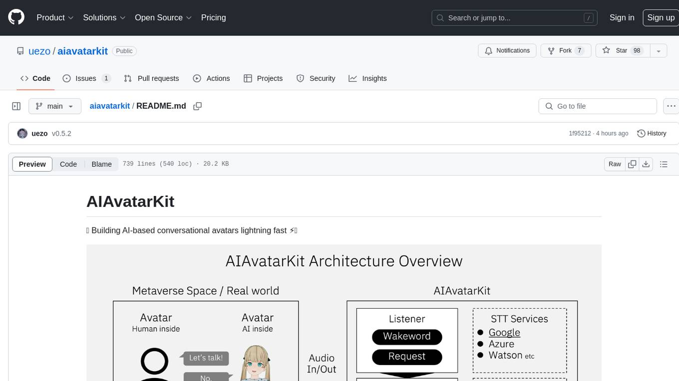Open the uezo owner profile link

39,51
